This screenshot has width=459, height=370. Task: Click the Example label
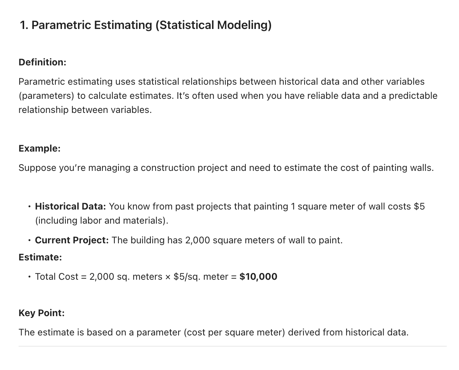(x=39, y=148)
